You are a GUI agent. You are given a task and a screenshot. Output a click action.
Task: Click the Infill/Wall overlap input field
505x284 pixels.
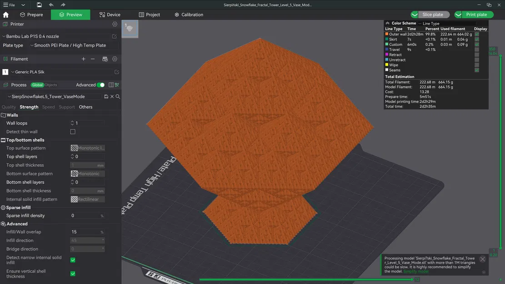[85, 232]
